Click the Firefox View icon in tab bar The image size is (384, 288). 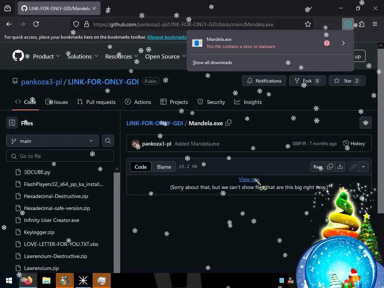point(7,8)
